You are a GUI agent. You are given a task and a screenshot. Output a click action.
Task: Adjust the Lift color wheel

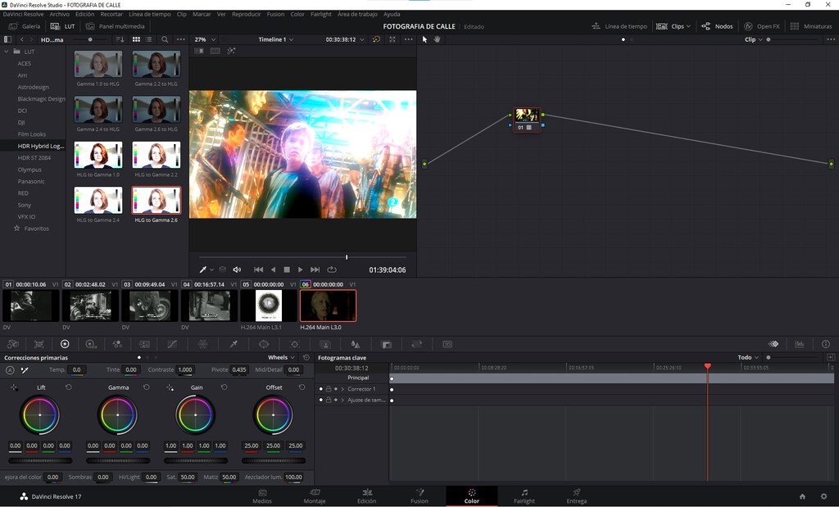tap(39, 415)
